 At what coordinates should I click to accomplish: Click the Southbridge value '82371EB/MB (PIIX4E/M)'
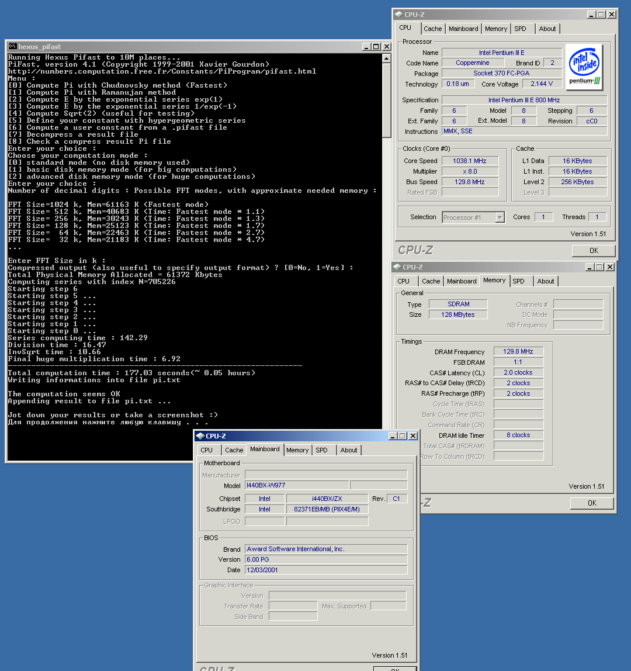point(327,509)
